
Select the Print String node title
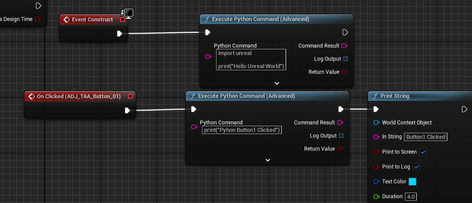(x=394, y=96)
